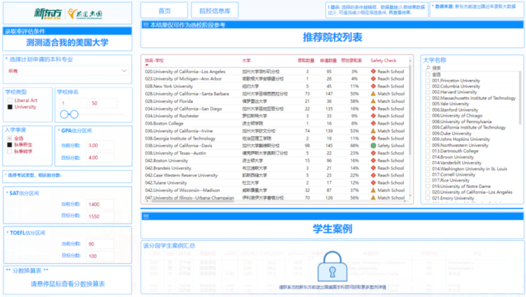The image size is (526, 297).
Task: Click sort arrow under 排名-学校 header
Action: pyautogui.click(x=147, y=64)
